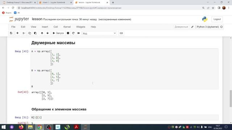This screenshot has height=130, width=232.
Task: Click the Доверенный trusted notebook indicator
Action: point(181,27)
